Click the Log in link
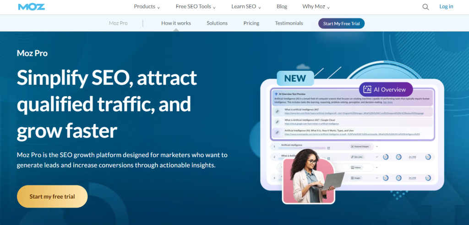469x225 pixels. [446, 6]
